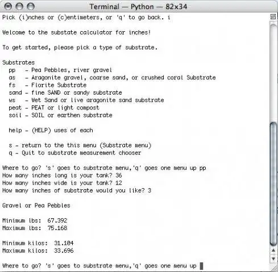Click the 'as - Aragonite gravel' row
The height and width of the screenshot is (272, 278).
point(112,78)
